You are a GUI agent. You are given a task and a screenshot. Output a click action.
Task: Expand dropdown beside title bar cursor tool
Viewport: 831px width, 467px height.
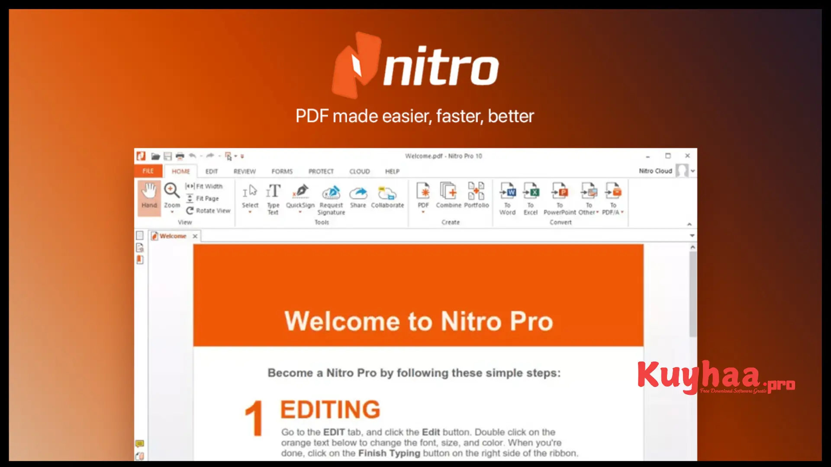point(236,156)
